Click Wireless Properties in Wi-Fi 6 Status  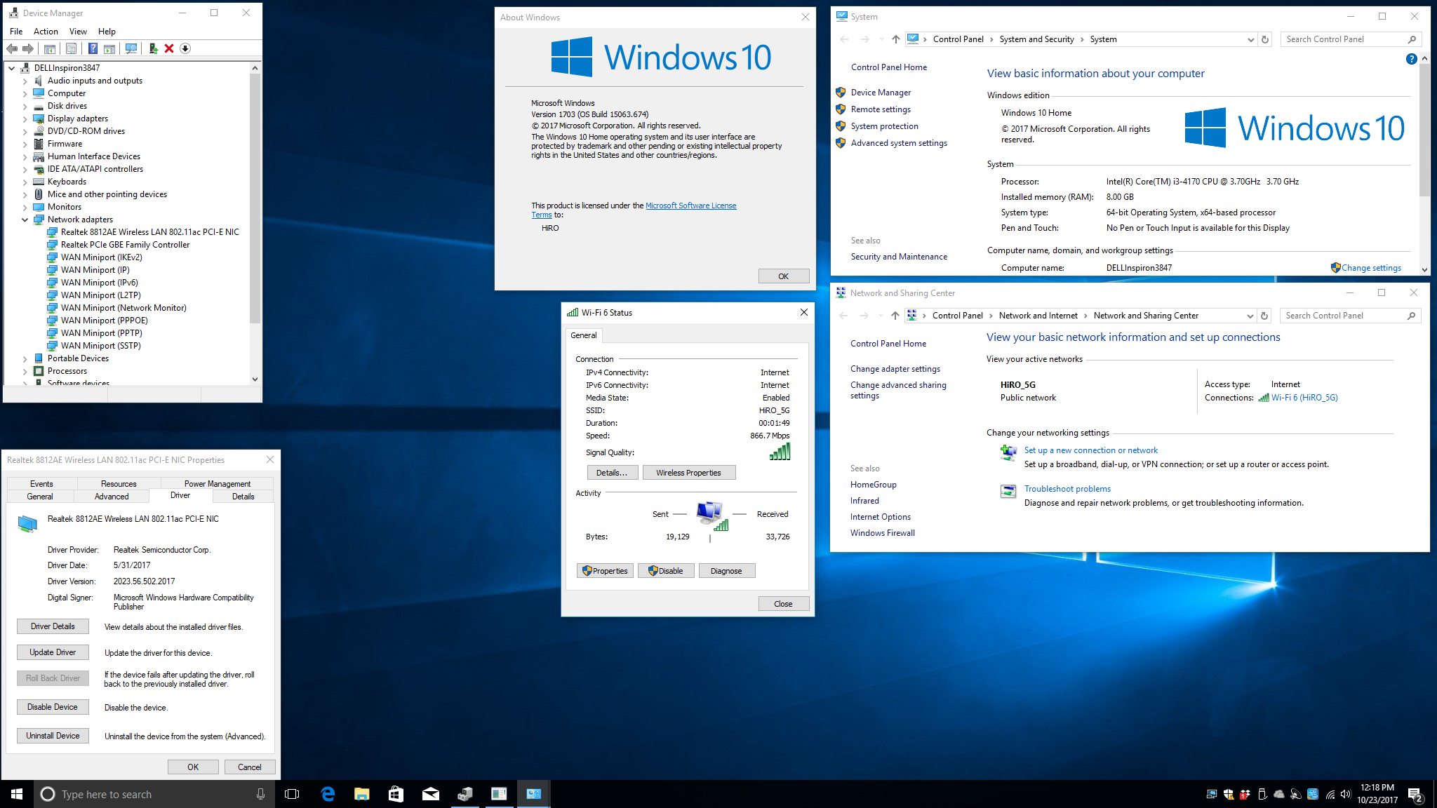688,473
